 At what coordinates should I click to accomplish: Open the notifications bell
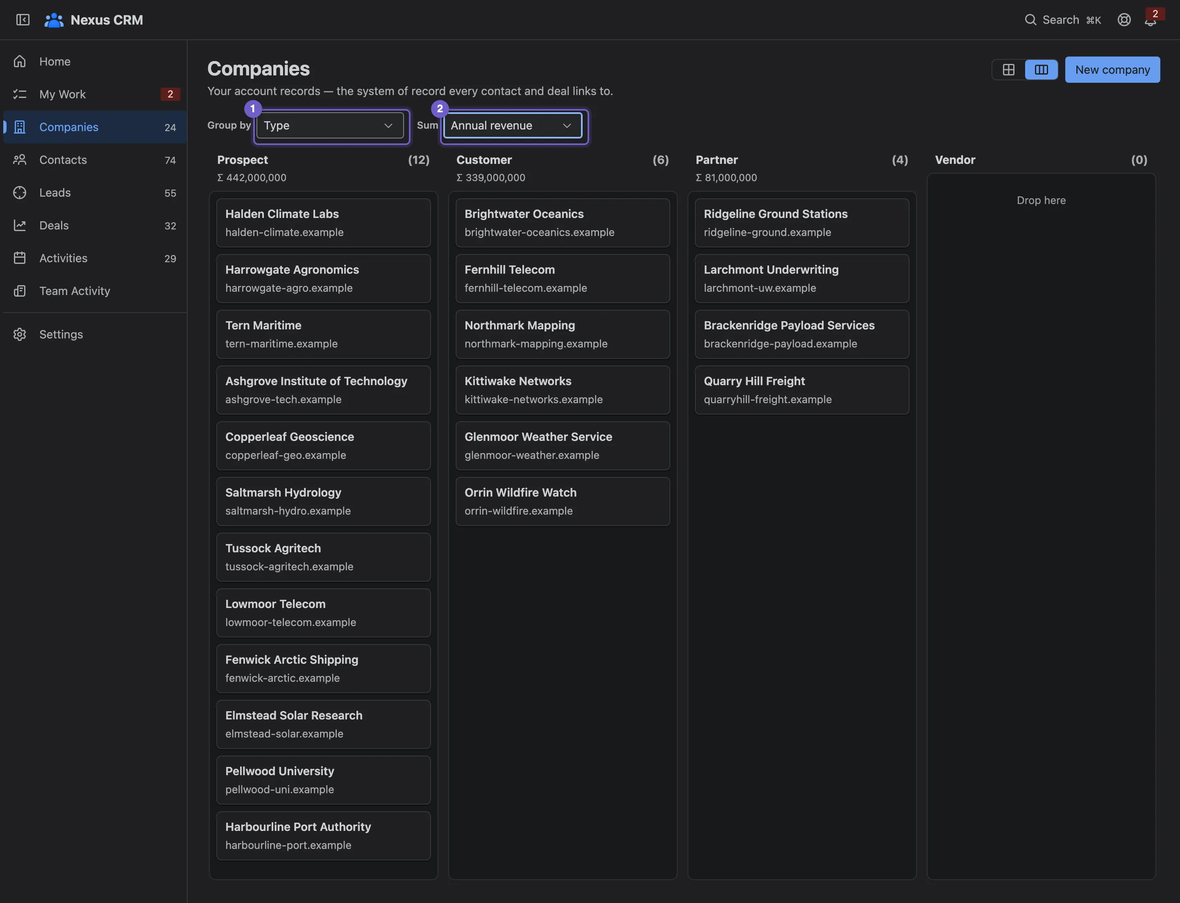(x=1150, y=20)
